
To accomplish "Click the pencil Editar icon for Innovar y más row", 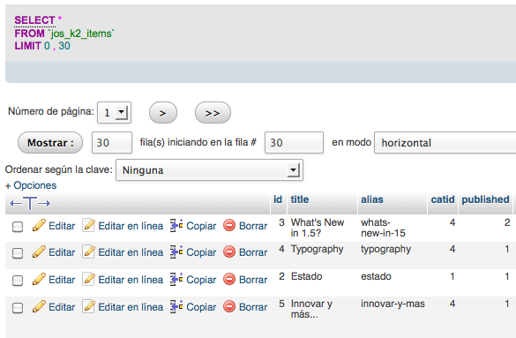I will click(x=39, y=307).
